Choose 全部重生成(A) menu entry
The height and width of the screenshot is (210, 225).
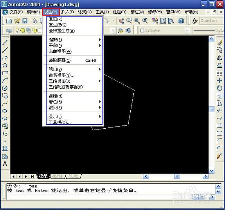click(74, 31)
